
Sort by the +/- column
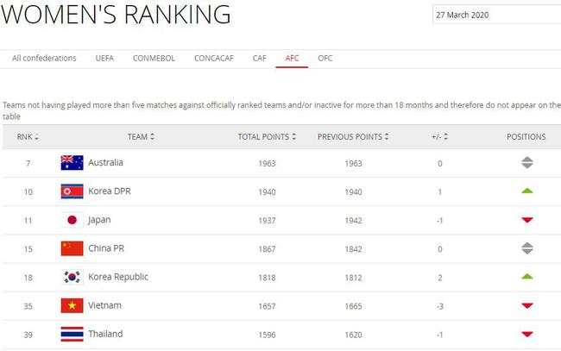[x=439, y=137]
